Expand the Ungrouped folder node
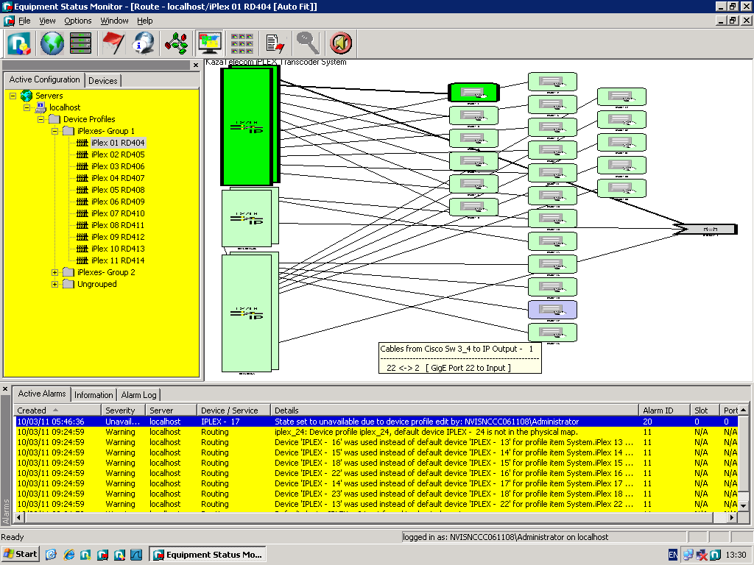 click(55, 284)
